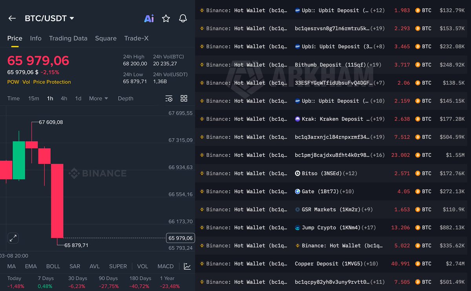Screen dimensions: 471x291
Task: Open the Ai assistant icon
Action: point(149,18)
